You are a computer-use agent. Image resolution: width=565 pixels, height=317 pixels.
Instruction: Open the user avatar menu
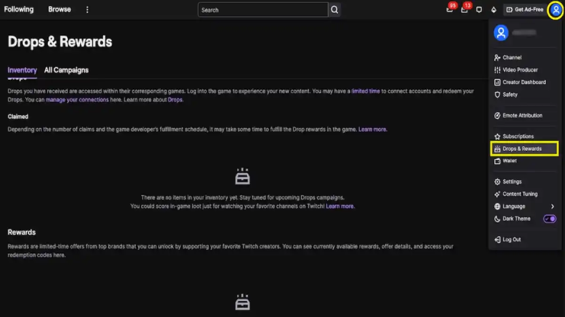coord(556,10)
